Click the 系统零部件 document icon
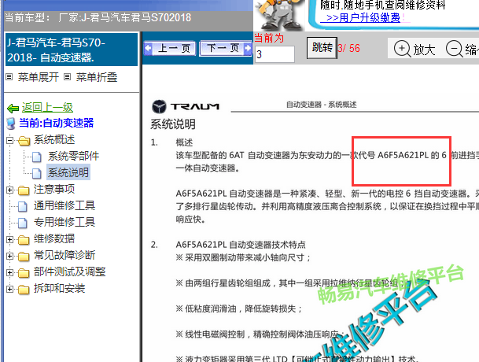The image size is (479, 362). (x=37, y=157)
